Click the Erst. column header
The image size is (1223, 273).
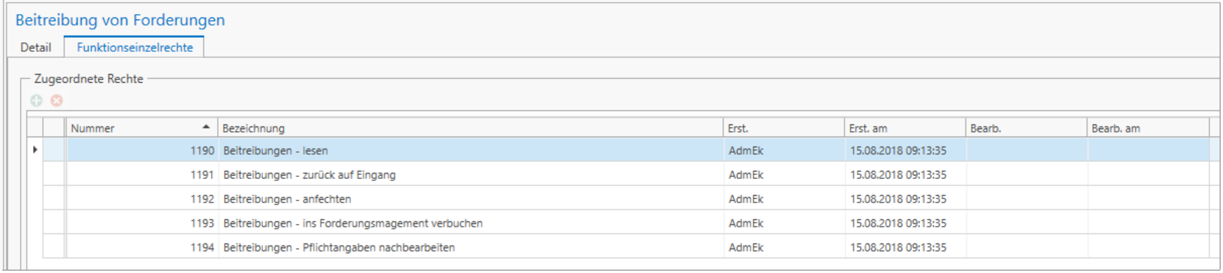pyautogui.click(x=784, y=128)
